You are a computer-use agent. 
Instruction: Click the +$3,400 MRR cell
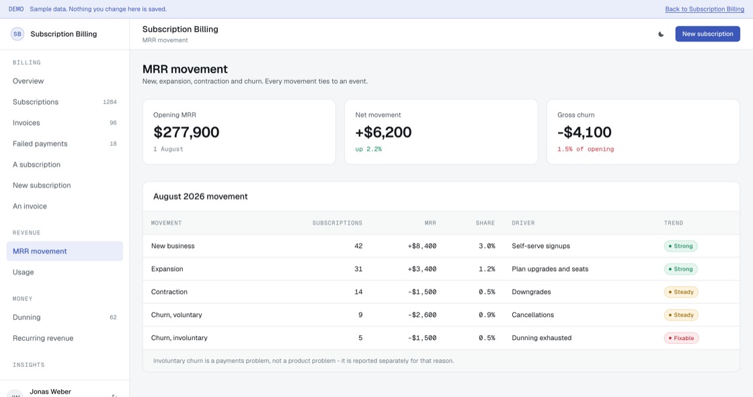pos(422,269)
